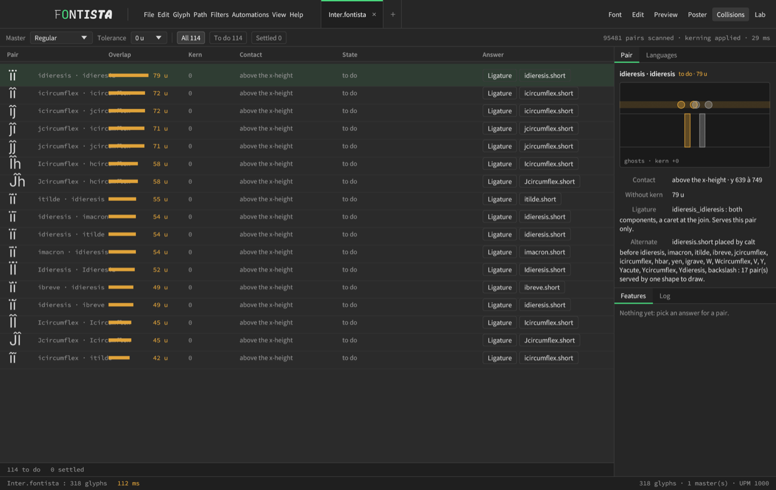The width and height of the screenshot is (776, 490).
Task: Open the Filters menu
Action: 219,14
